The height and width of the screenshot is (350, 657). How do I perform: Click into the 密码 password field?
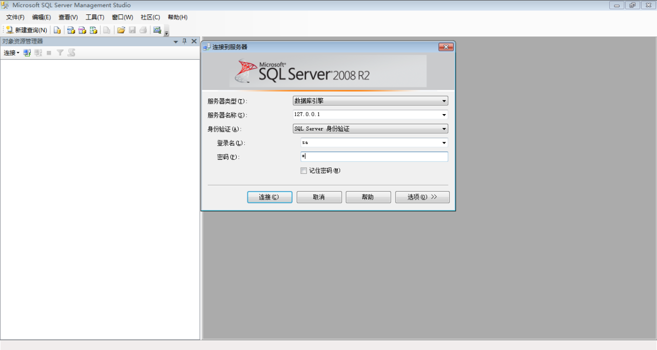point(374,156)
